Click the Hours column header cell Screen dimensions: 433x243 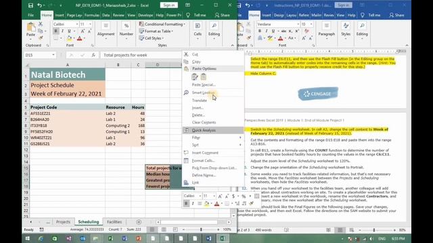coord(138,107)
